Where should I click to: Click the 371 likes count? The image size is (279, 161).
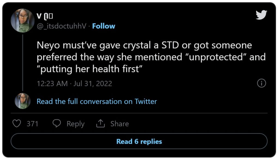32,124
